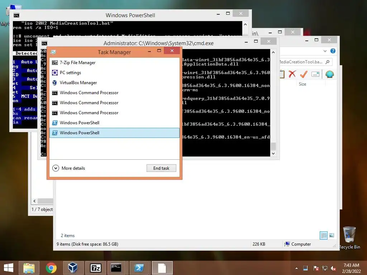Open the Recycle Bin desktop icon
The image size is (367, 275).
pyautogui.click(x=349, y=238)
